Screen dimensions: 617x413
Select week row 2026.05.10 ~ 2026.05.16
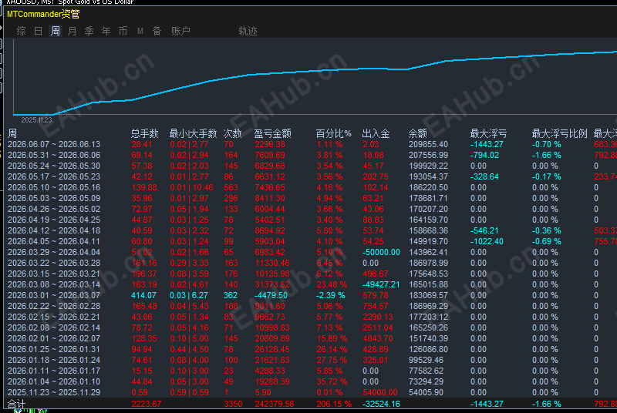(311, 187)
